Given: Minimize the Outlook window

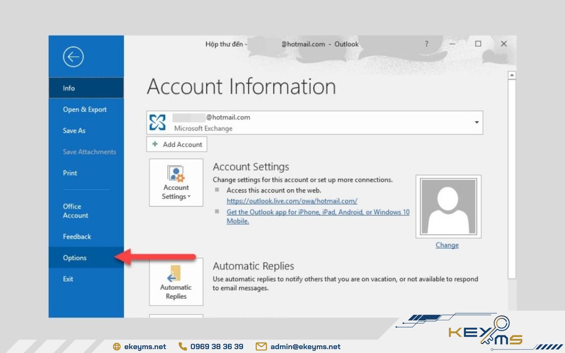Looking at the screenshot, I should [x=452, y=44].
